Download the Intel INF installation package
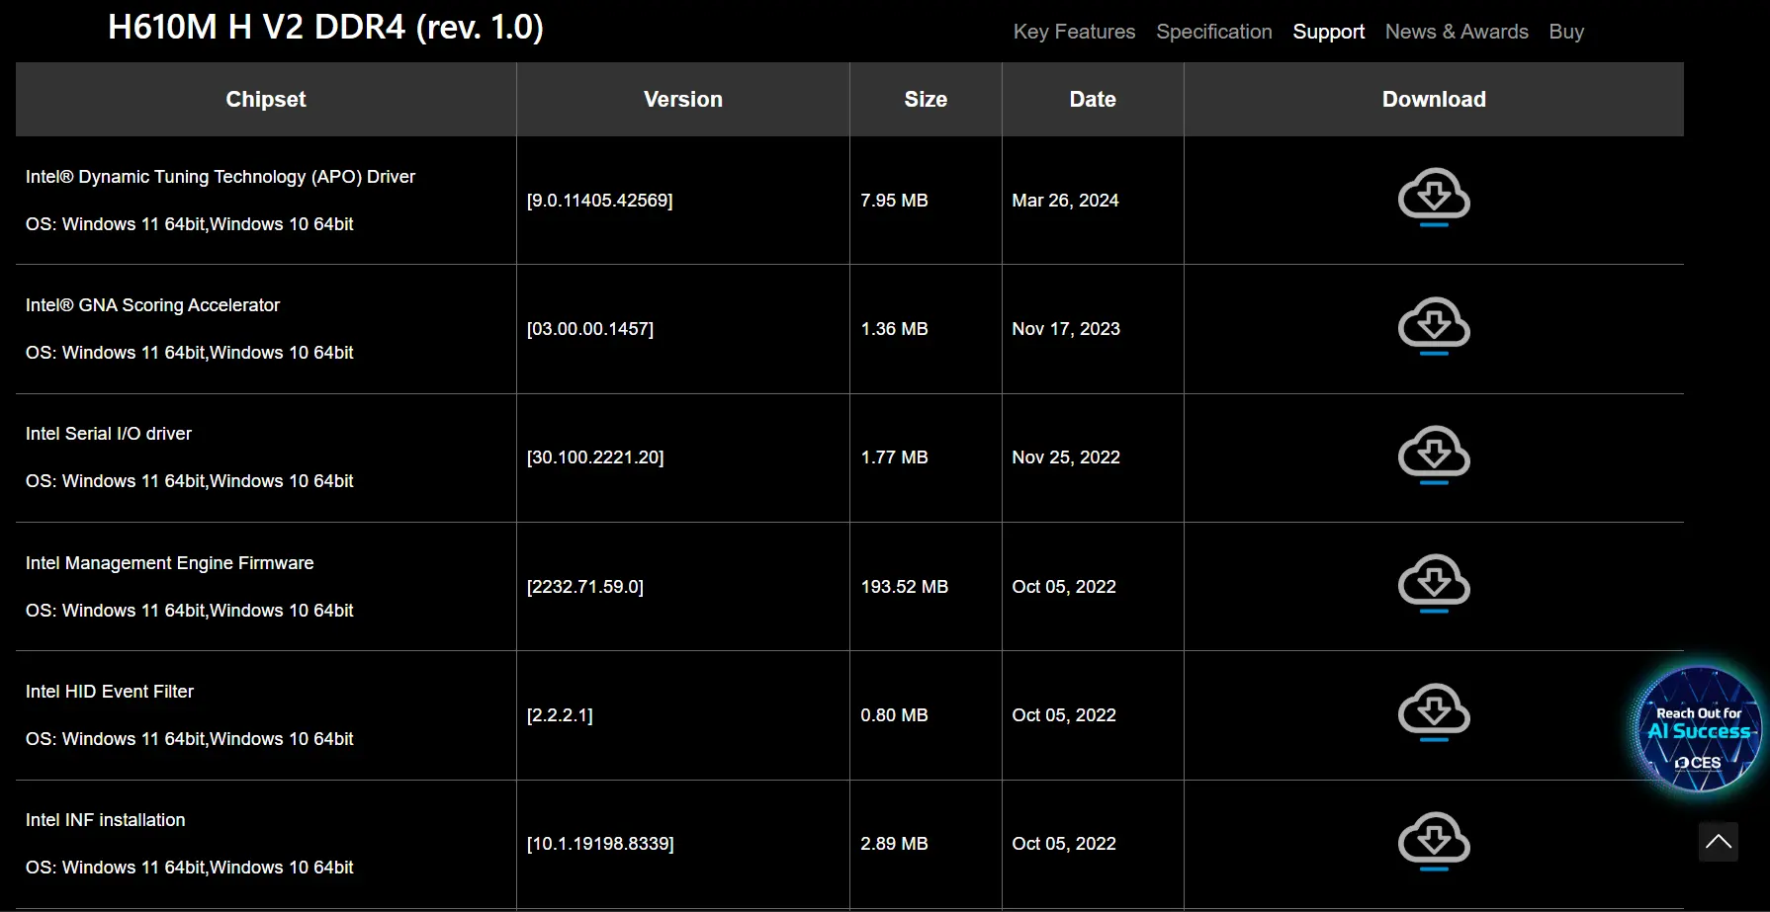 pyautogui.click(x=1434, y=842)
